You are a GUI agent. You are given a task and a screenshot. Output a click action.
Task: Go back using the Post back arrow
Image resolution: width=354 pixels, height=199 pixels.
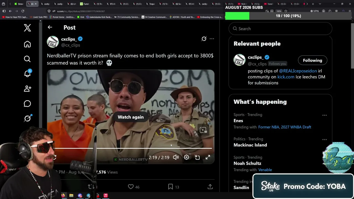(50, 27)
